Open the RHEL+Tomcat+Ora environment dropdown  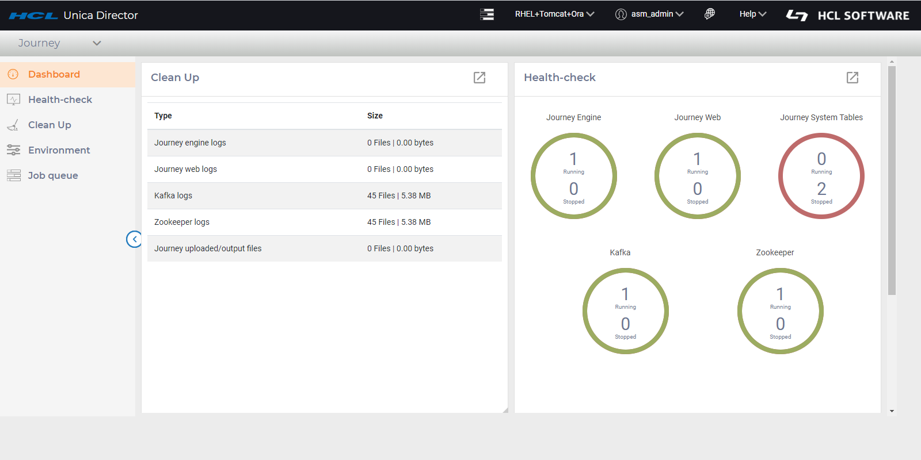[554, 14]
